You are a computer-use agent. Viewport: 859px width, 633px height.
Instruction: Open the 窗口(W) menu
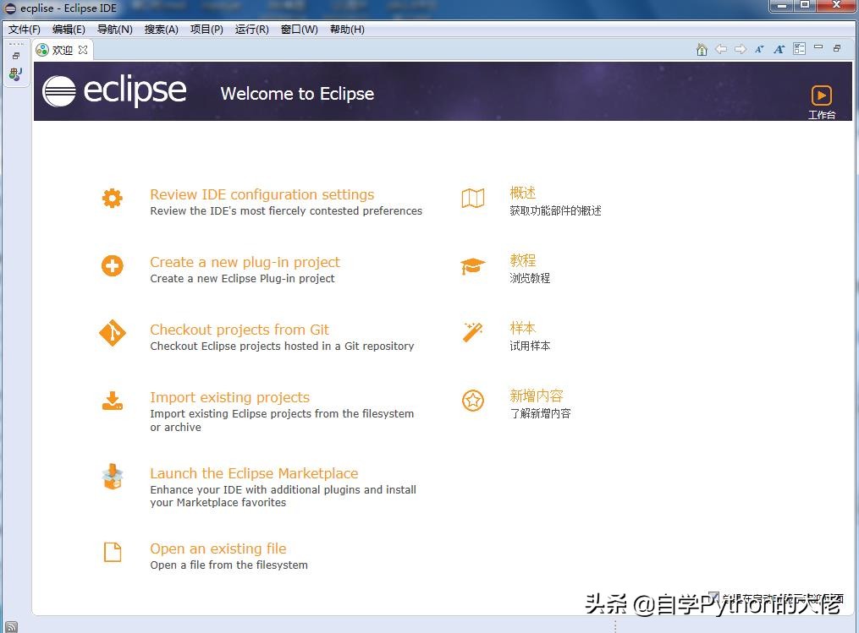pyautogui.click(x=299, y=29)
